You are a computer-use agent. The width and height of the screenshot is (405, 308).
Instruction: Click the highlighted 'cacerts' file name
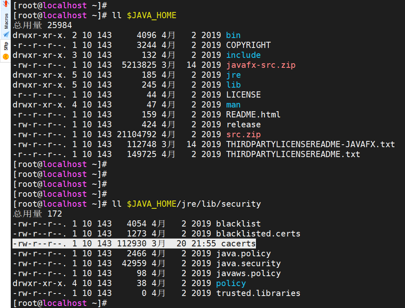point(238,244)
